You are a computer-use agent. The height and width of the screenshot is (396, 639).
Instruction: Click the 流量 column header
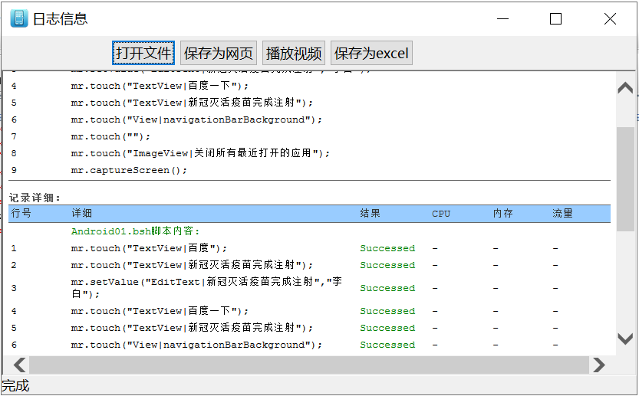click(x=563, y=213)
